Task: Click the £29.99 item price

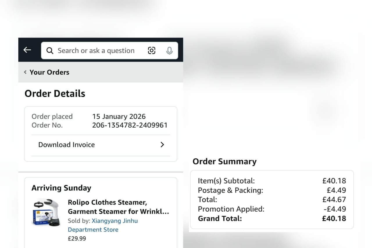Action: tap(77, 239)
